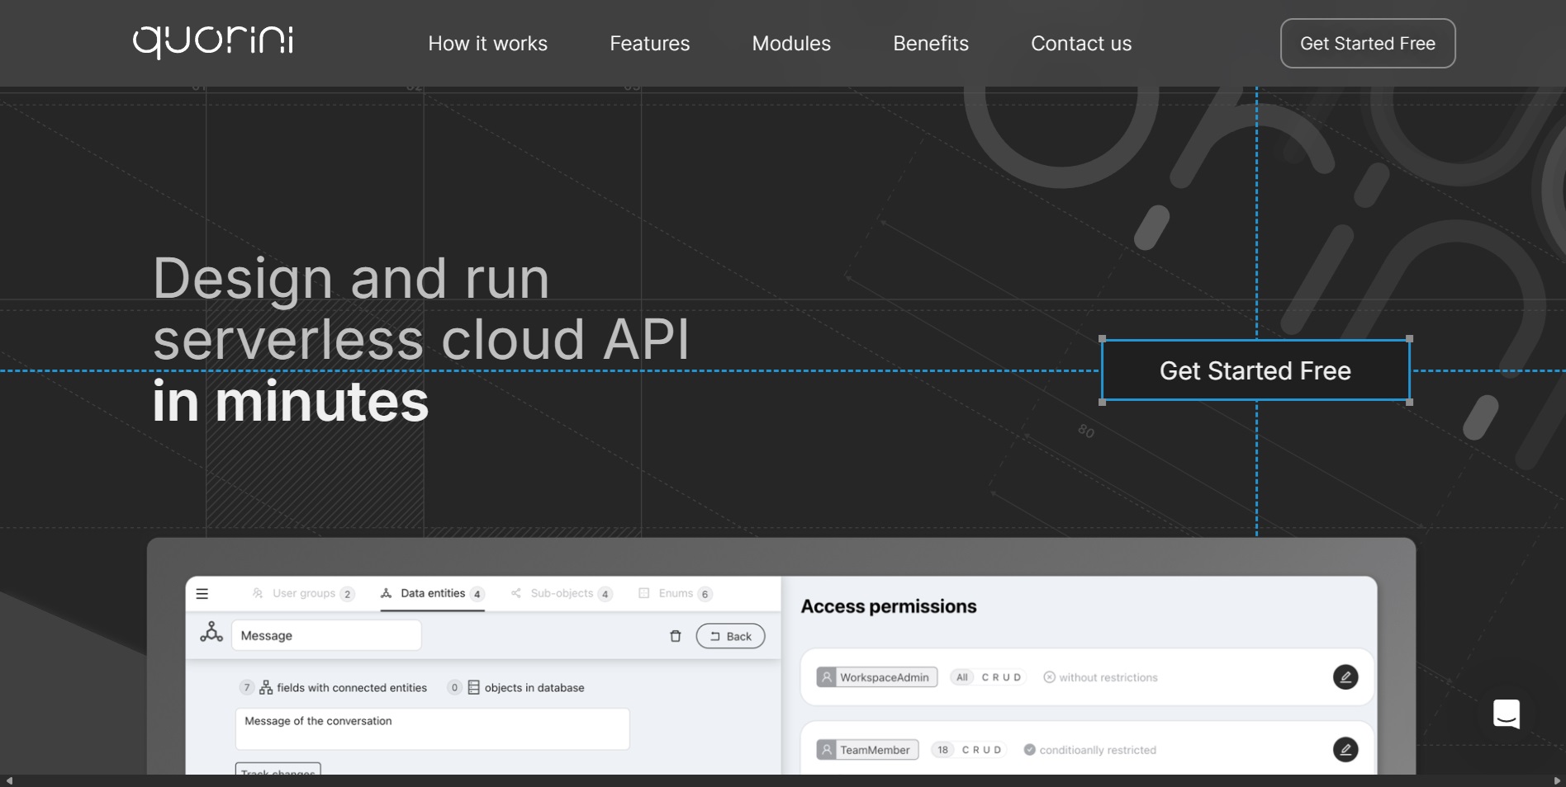Open the Modules nav link
The width and height of the screenshot is (1566, 787).
click(791, 44)
